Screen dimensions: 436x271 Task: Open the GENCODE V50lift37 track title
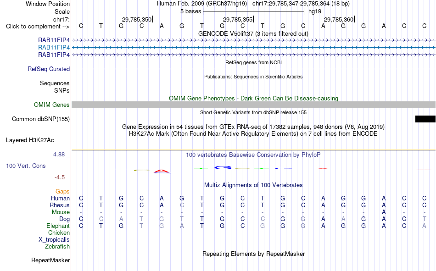[253, 33]
